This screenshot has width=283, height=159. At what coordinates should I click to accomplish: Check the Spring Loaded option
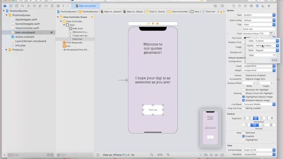[244, 108]
